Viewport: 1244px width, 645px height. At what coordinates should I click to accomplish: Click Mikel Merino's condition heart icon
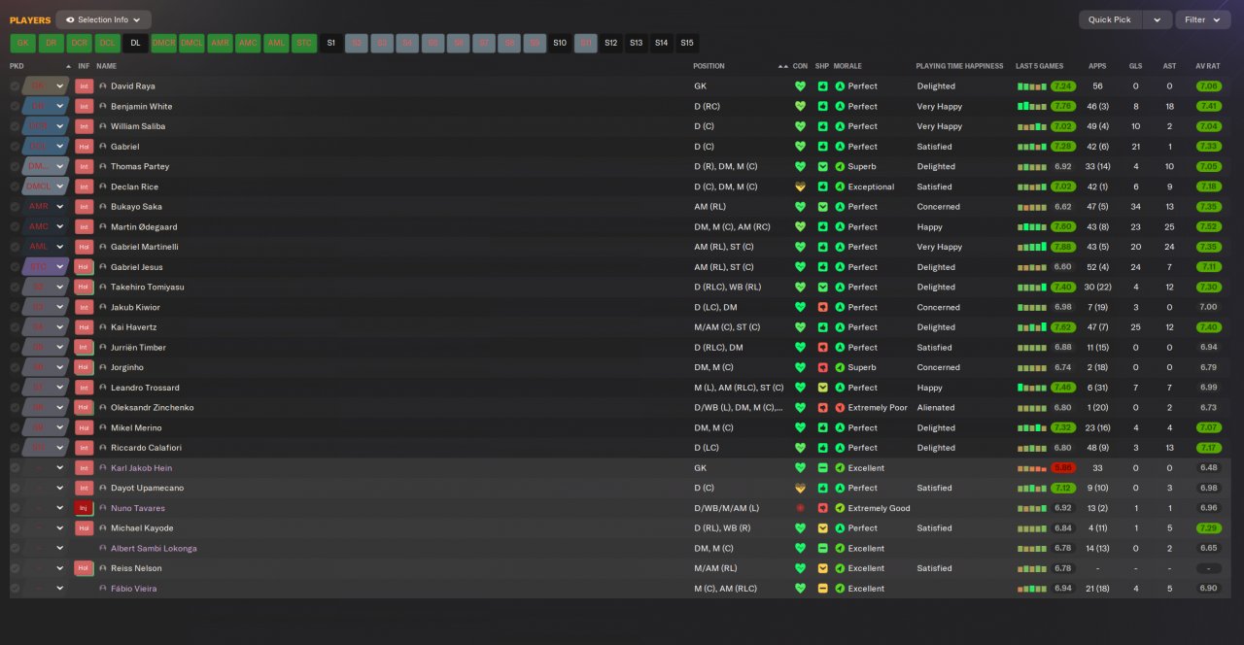(x=801, y=427)
